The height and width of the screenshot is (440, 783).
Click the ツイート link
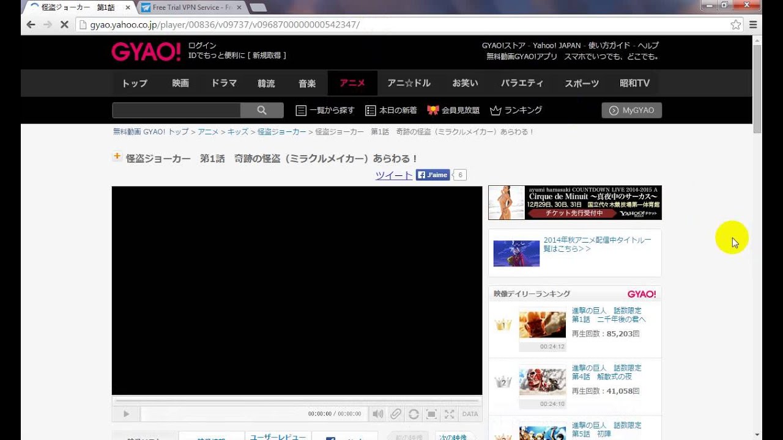click(394, 175)
